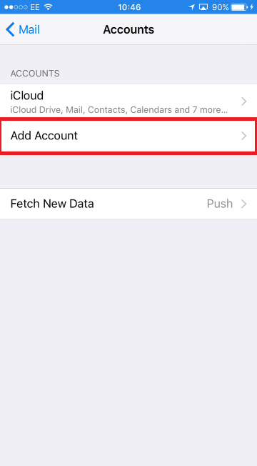Tap the 90% battery percentage text
This screenshot has height=466, width=257.
click(220, 7)
